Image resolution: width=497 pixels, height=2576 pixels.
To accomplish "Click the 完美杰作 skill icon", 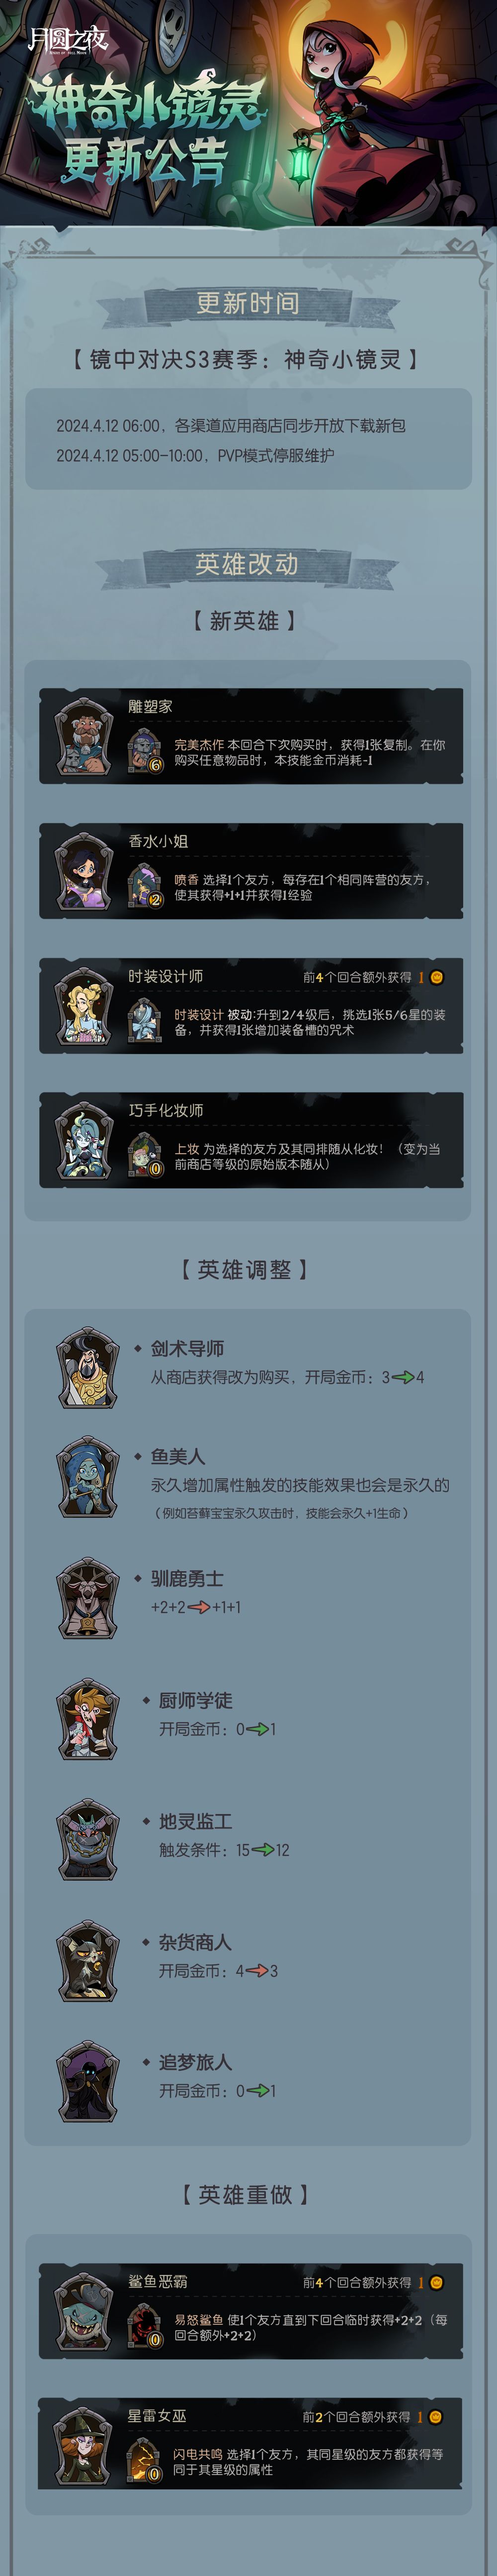I will 145,751.
